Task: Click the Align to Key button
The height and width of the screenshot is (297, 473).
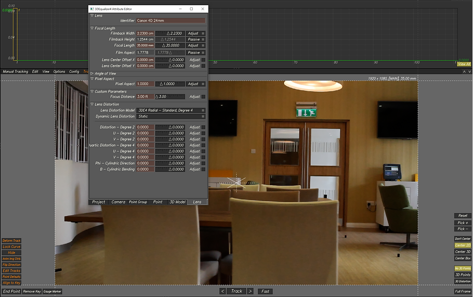Action: coord(11,283)
